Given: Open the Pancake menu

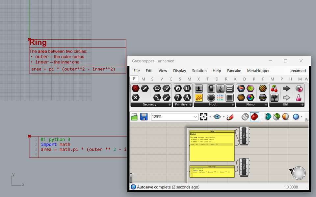Looking at the screenshot, I should 234,71.
